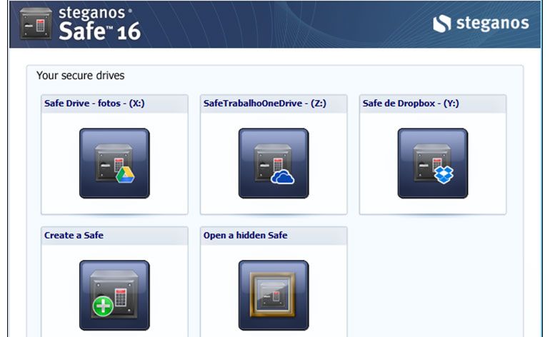Viewport: 550px width, 337px height.
Task: Click the green plus badge
Action: [103, 307]
